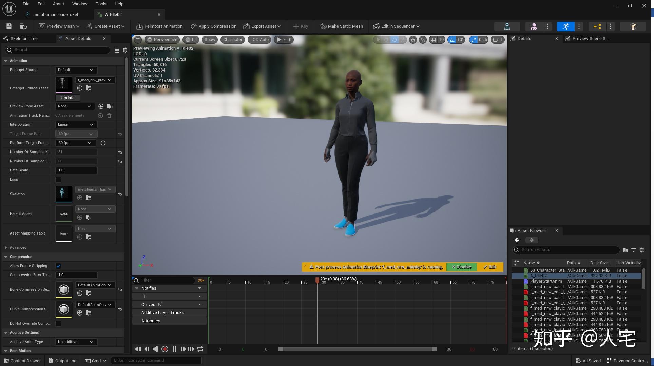Click the timeline scrub handle at frame 29
Screen dimensions: 654x366
pos(317,280)
